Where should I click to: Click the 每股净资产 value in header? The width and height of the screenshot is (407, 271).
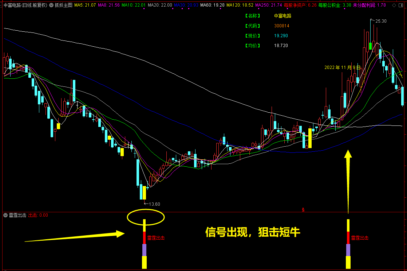pos(312,5)
